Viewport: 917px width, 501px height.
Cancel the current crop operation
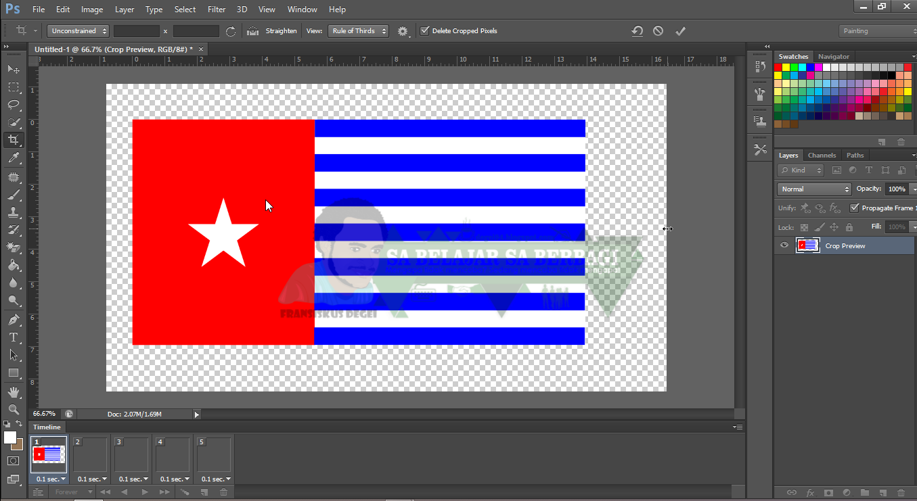coord(658,30)
